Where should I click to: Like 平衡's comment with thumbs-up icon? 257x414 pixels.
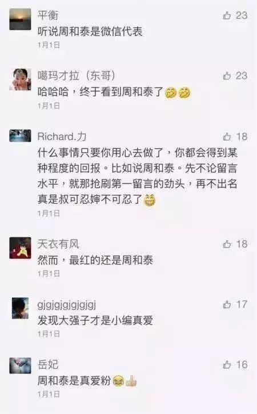(227, 15)
